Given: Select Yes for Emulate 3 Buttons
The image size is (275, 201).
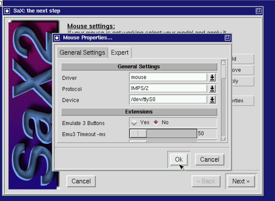Looking at the screenshot, I should 134,122.
